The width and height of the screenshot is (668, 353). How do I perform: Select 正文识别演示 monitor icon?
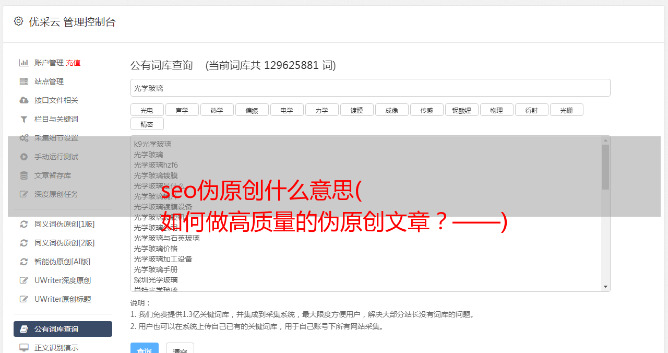[24, 347]
